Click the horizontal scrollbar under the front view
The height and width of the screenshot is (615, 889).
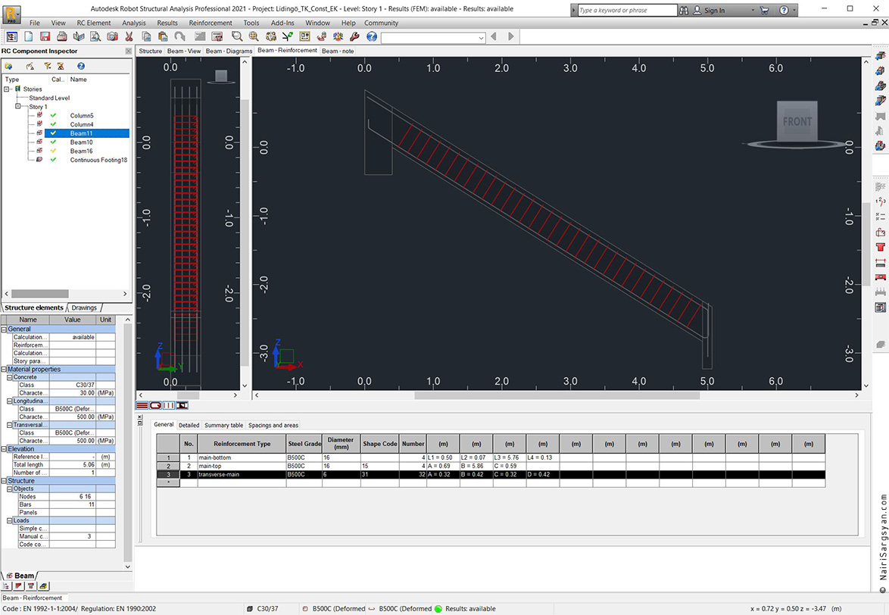(557, 395)
